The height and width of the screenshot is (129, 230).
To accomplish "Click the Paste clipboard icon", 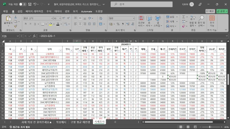I will (8, 19).
